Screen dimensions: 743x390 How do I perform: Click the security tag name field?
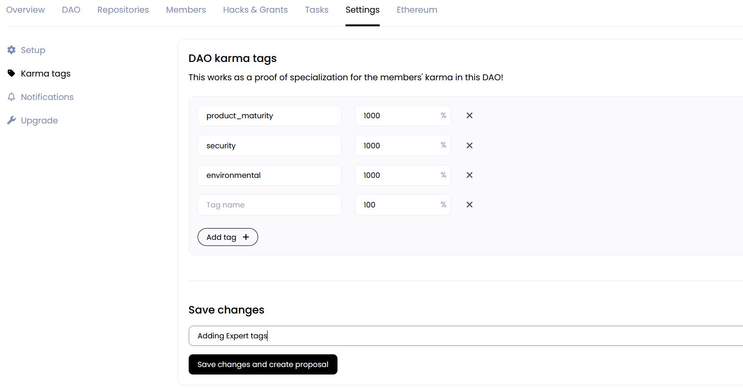[x=269, y=145]
